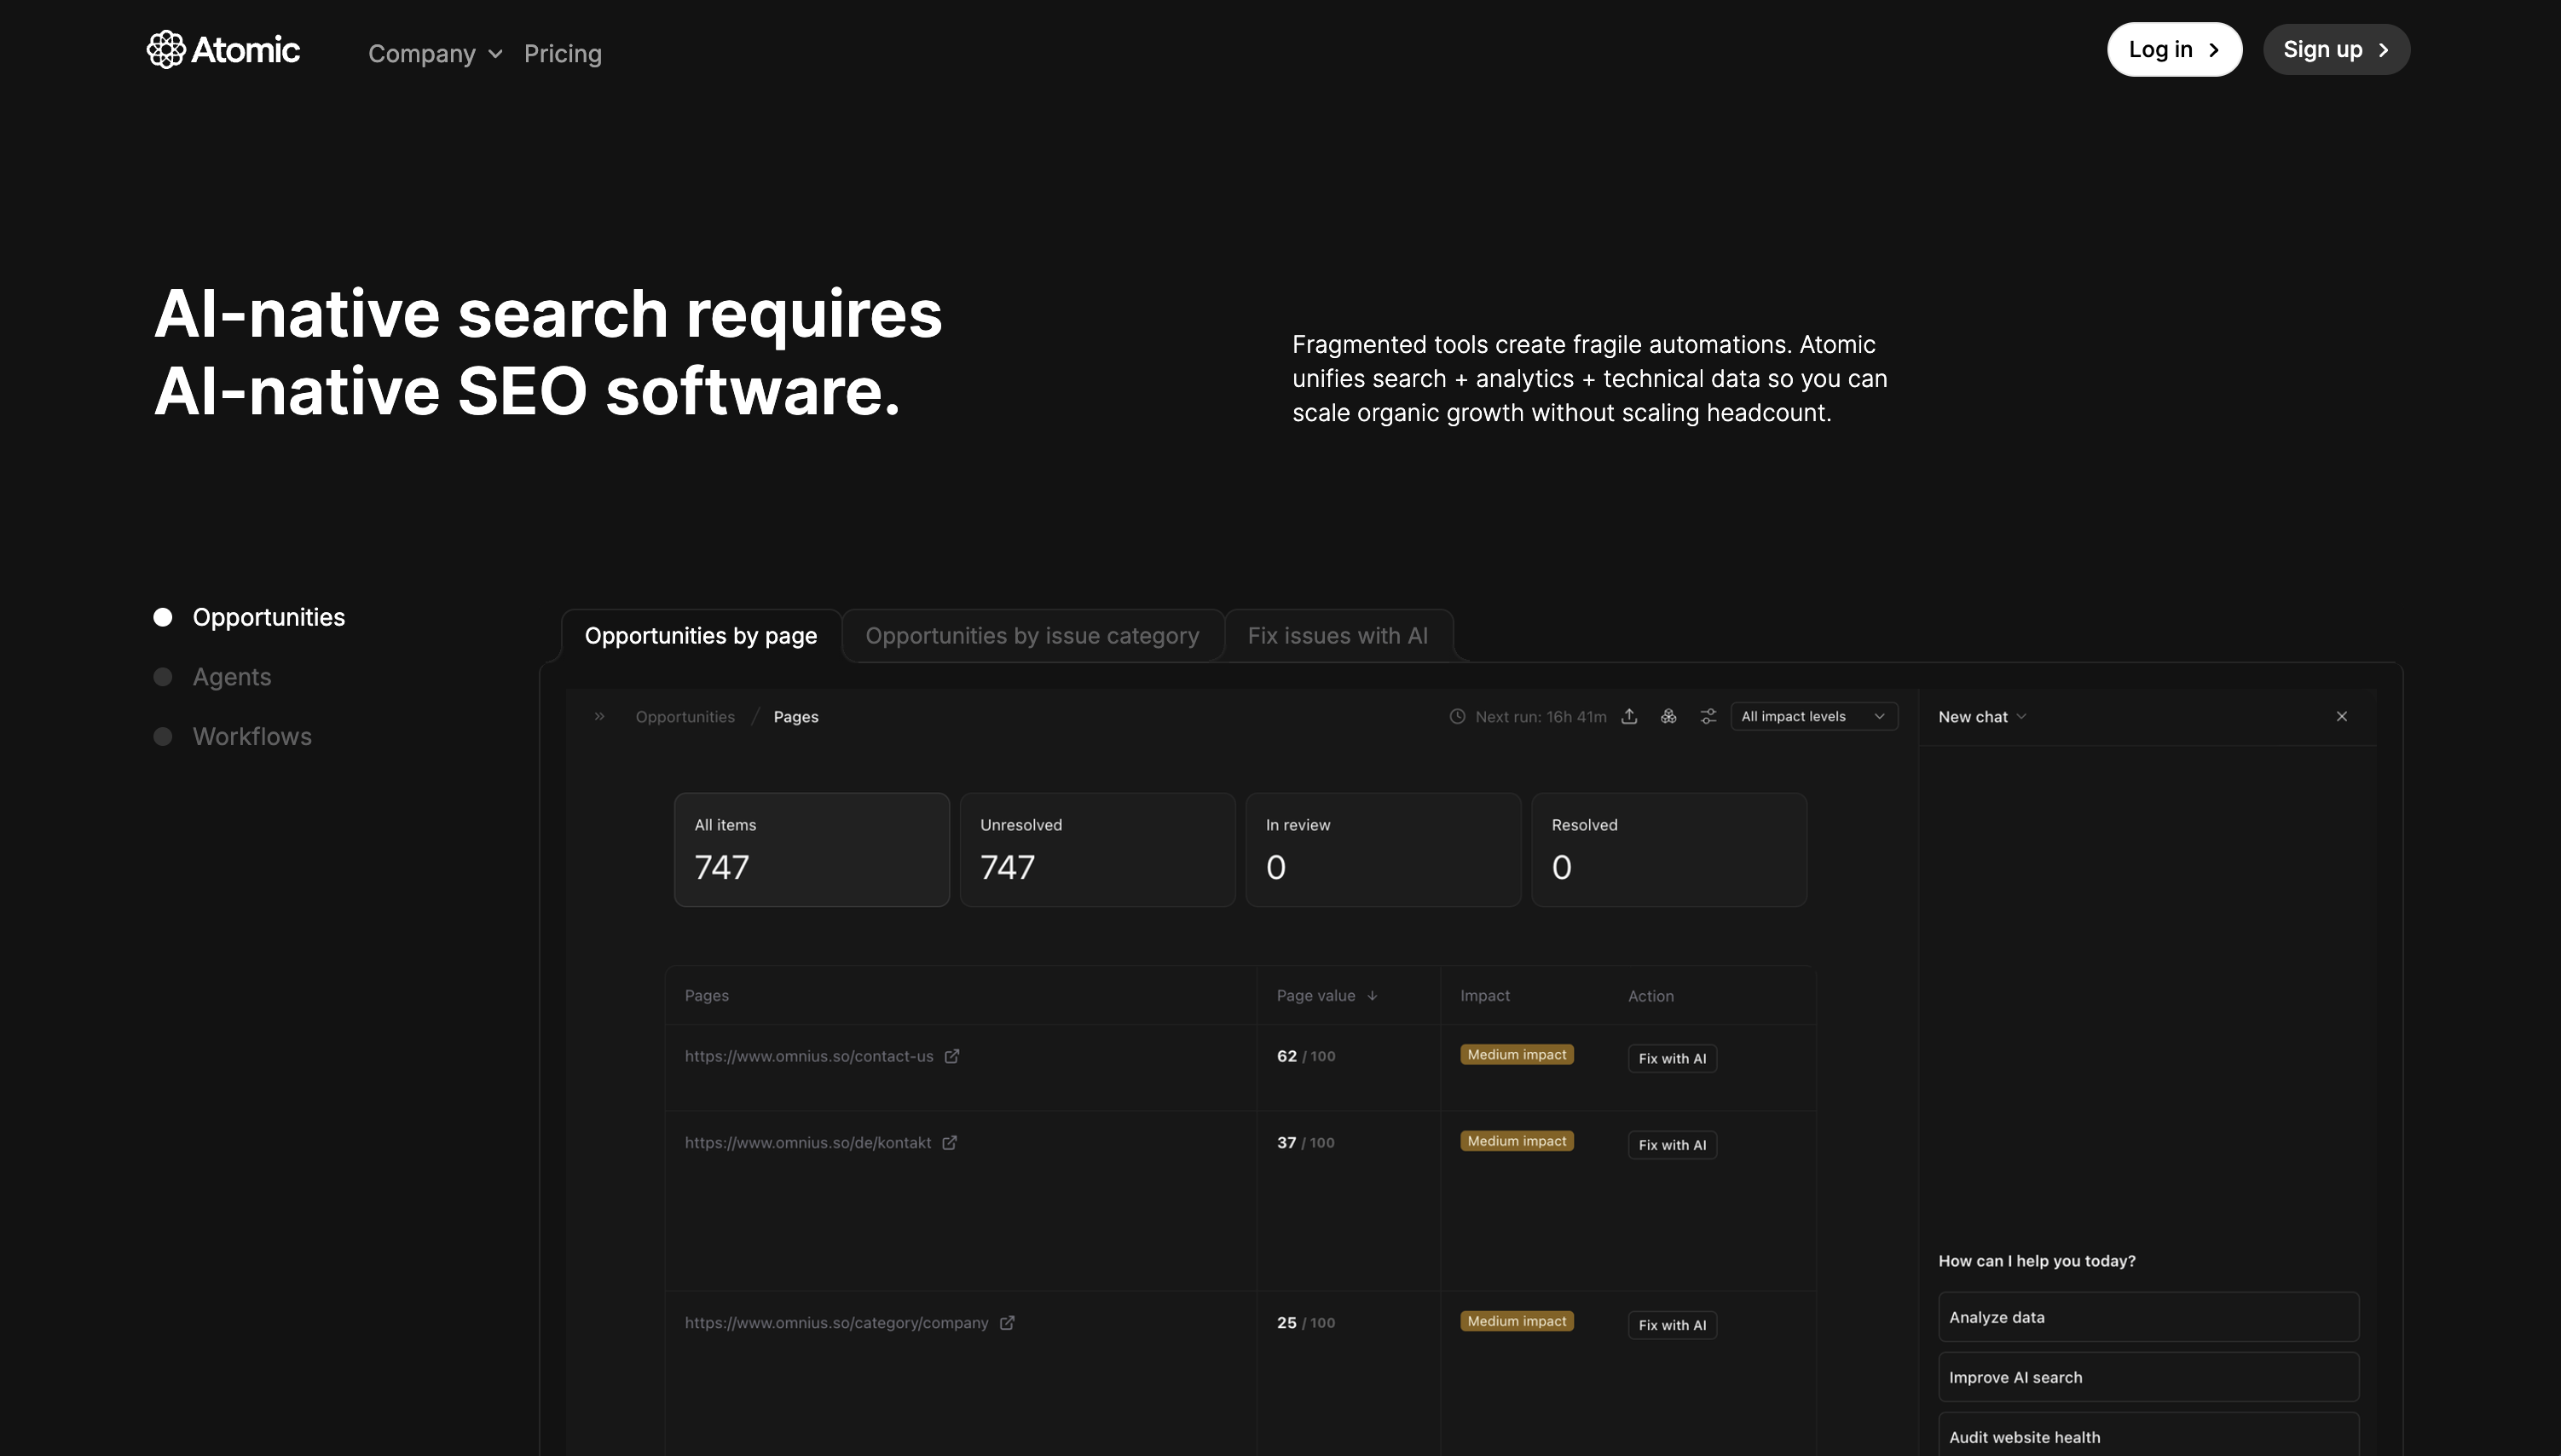
Task: Click Fix with AI for contact-us page
Action: click(x=1671, y=1058)
